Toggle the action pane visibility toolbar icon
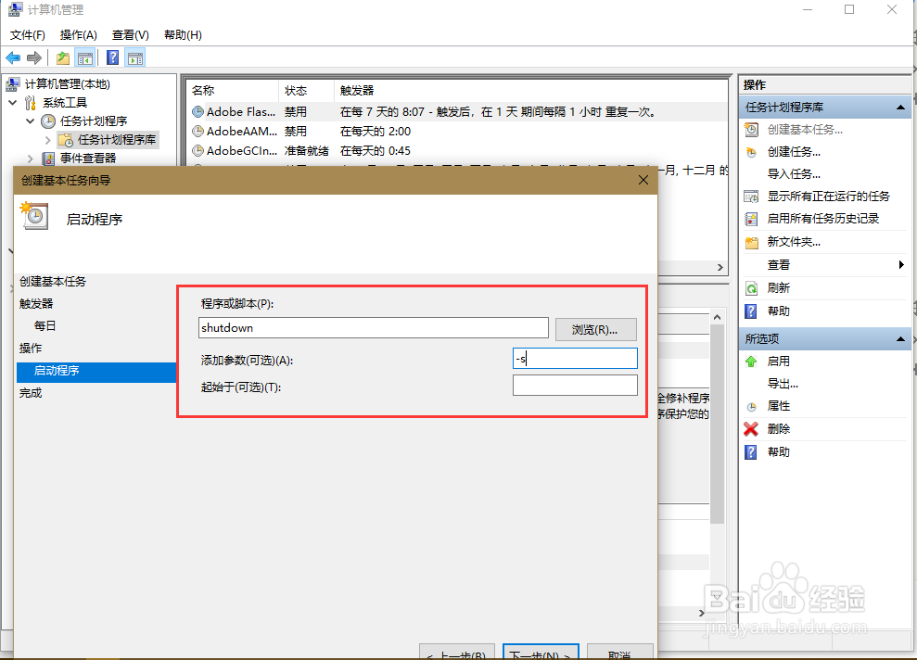This screenshot has width=917, height=660. point(134,57)
